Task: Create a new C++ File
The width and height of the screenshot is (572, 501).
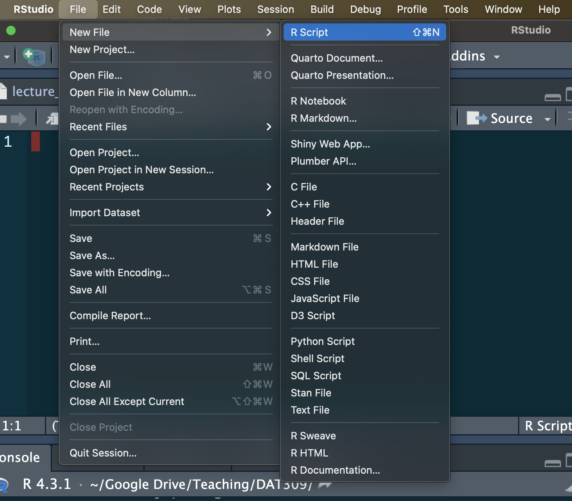Action: 365,204
